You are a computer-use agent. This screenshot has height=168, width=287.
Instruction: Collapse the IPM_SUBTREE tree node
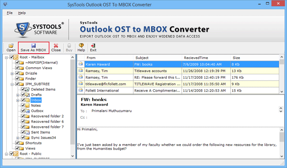(x=12, y=84)
